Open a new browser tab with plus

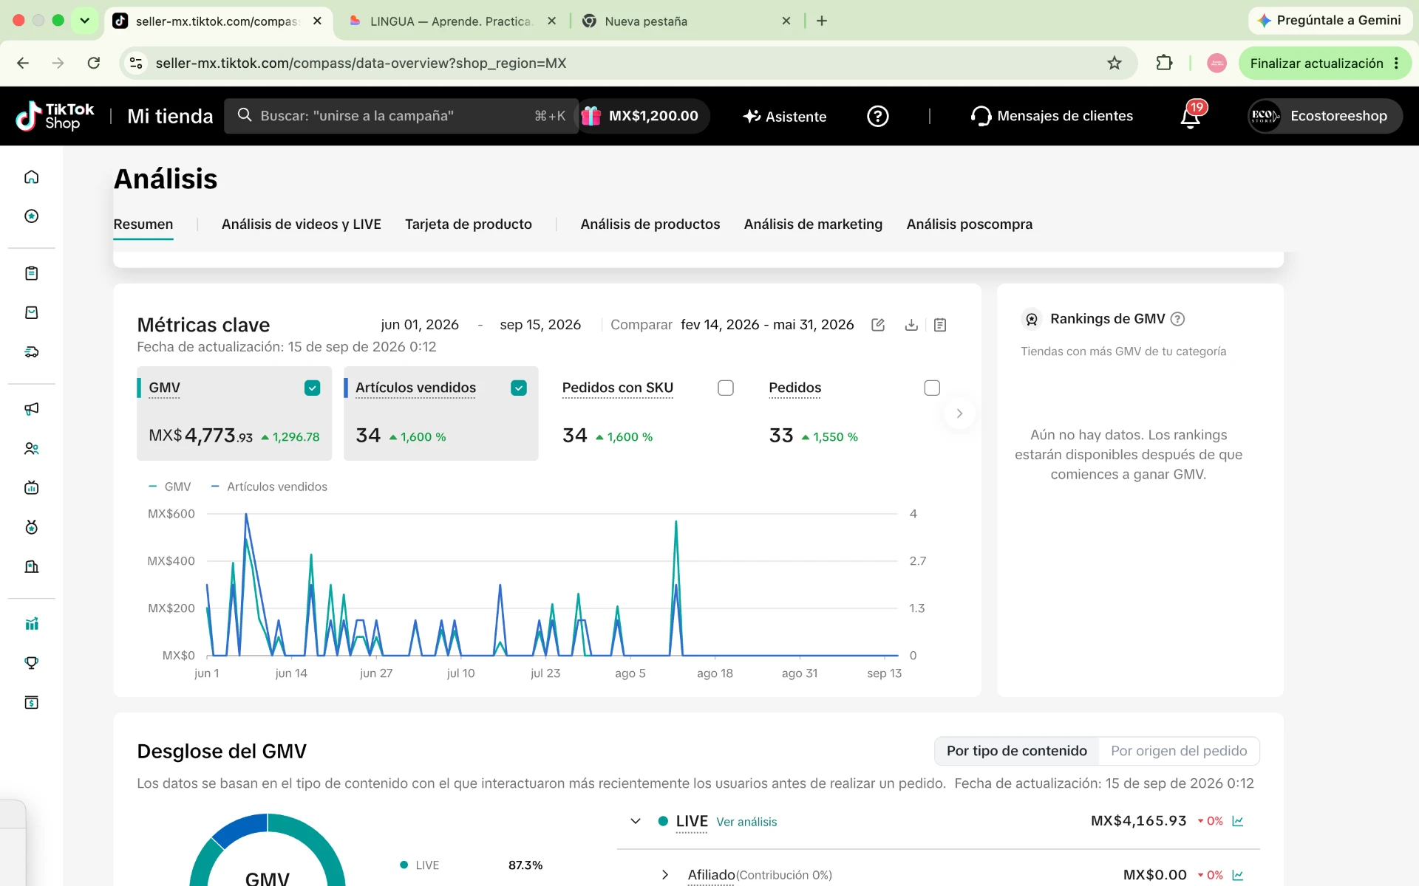pos(822,21)
